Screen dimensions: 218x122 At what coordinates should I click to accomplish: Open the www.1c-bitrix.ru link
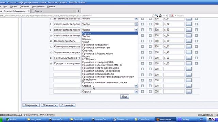point(205,115)
